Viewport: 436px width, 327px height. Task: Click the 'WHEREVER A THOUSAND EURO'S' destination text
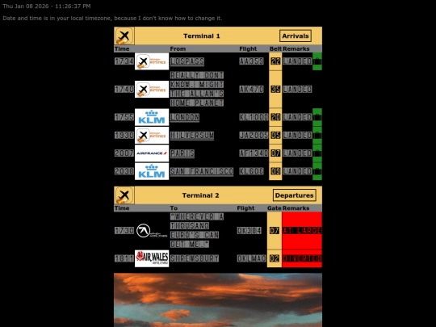point(197,230)
